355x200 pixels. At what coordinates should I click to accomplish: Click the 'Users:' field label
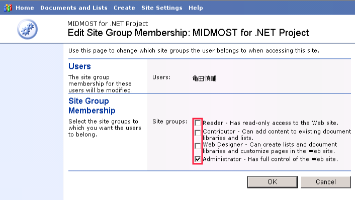[x=161, y=77]
